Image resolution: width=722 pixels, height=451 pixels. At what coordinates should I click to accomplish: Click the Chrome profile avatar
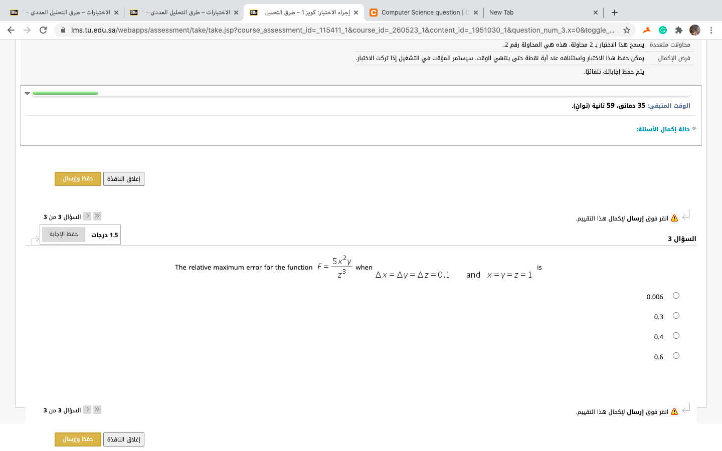point(695,30)
